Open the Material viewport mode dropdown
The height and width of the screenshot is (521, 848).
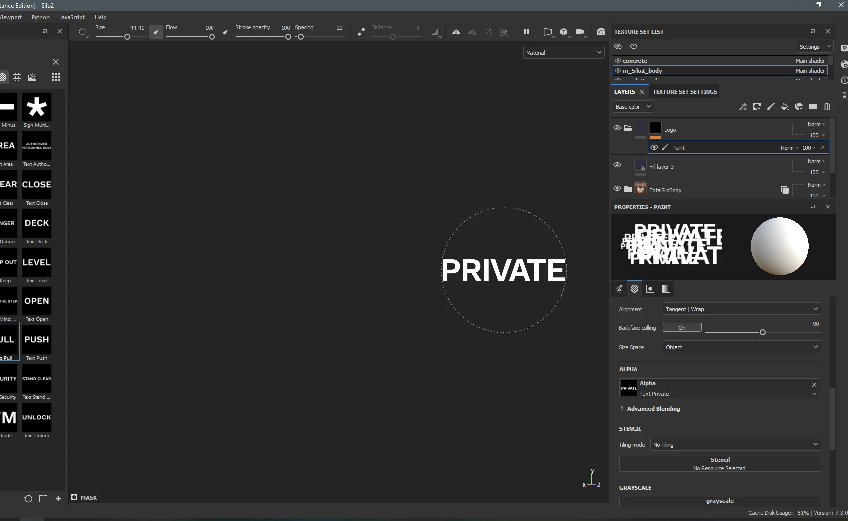563,52
